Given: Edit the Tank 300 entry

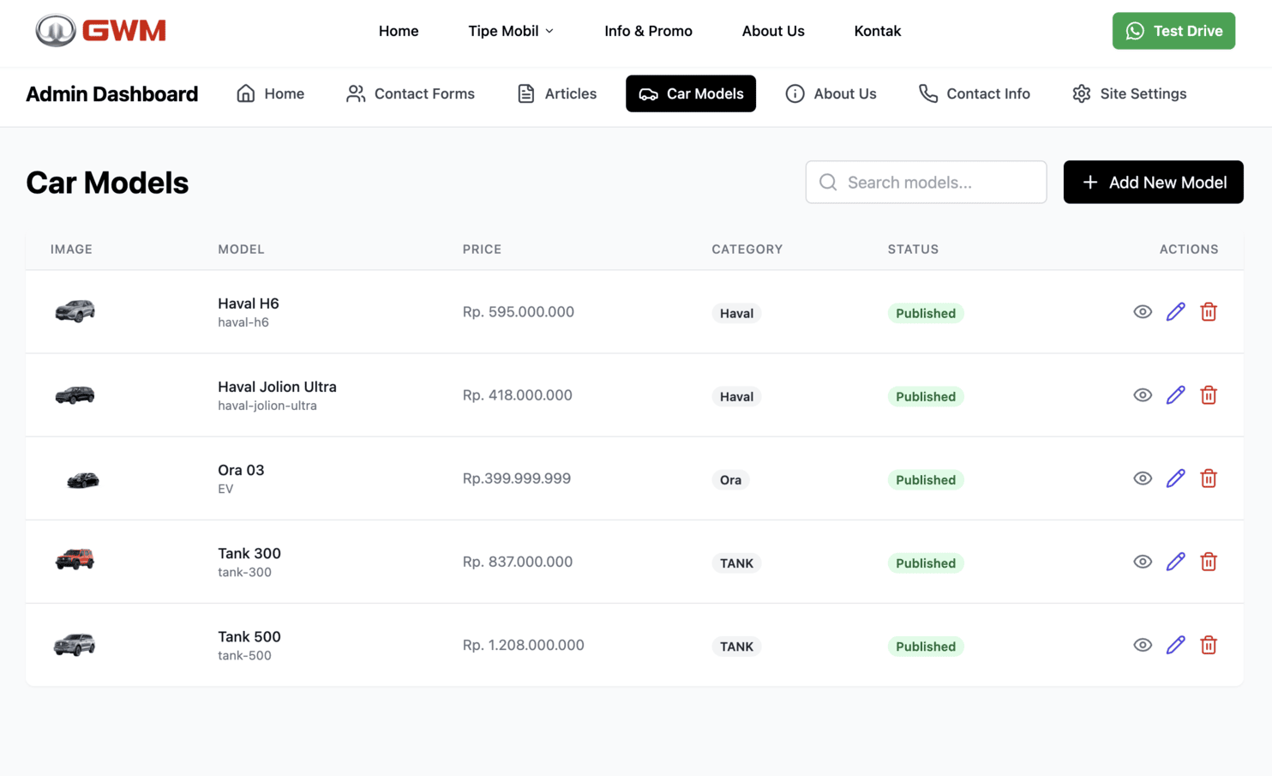Looking at the screenshot, I should pyautogui.click(x=1175, y=562).
